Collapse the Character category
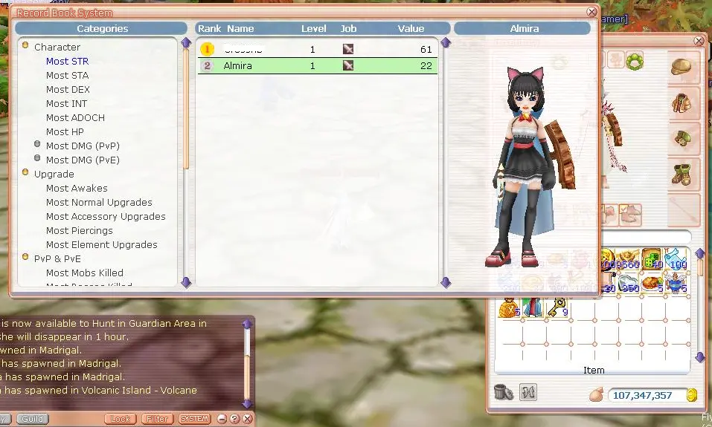The width and height of the screenshot is (712, 427). (x=25, y=45)
